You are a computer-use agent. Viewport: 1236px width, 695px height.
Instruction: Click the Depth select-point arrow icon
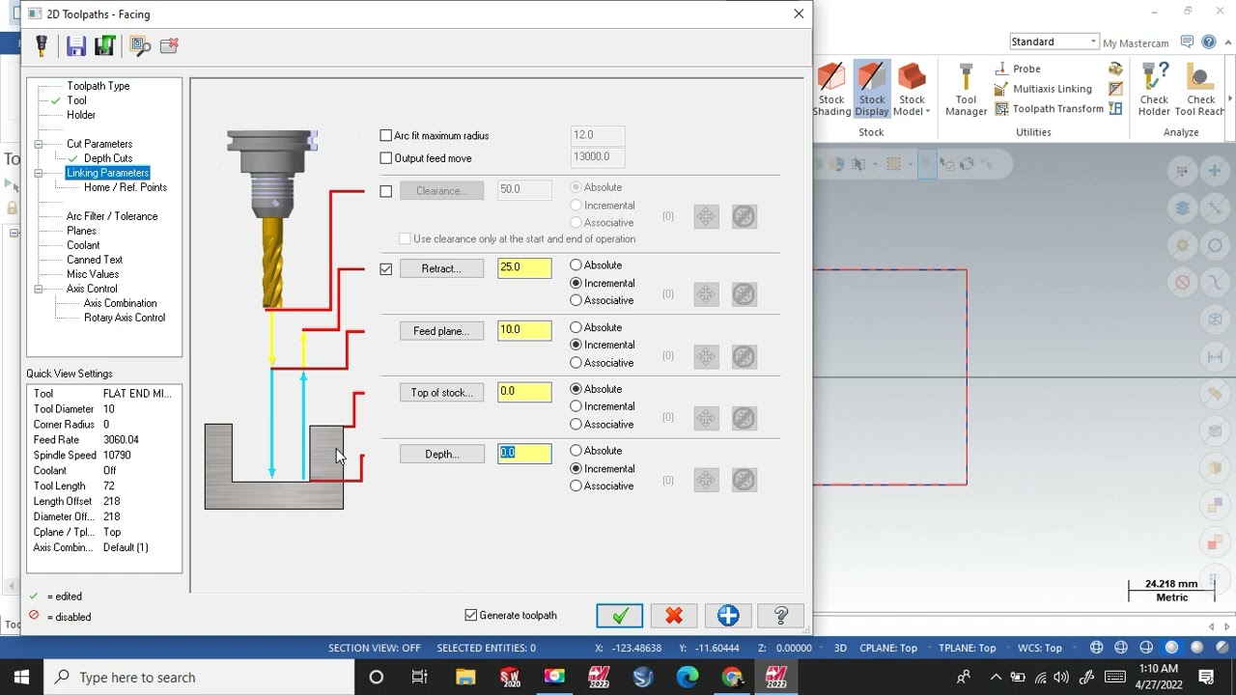click(x=706, y=480)
